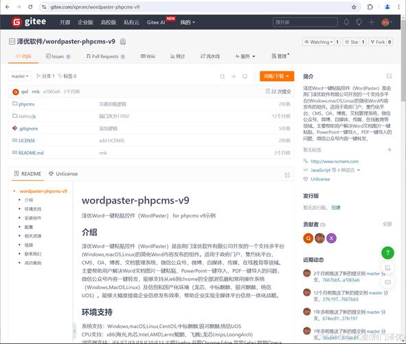The width and height of the screenshot is (406, 344).
Task: Expand the 服务 services dropdown
Action: pos(245,56)
